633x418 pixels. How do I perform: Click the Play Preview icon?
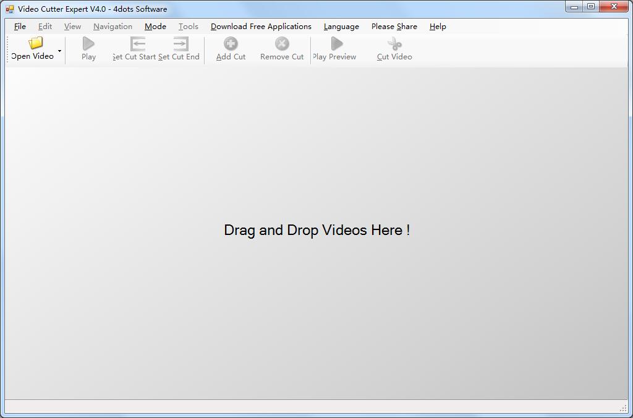(x=336, y=43)
